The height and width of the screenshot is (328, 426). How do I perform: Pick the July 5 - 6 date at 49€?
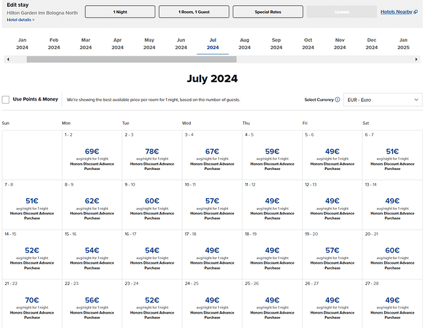coord(332,155)
